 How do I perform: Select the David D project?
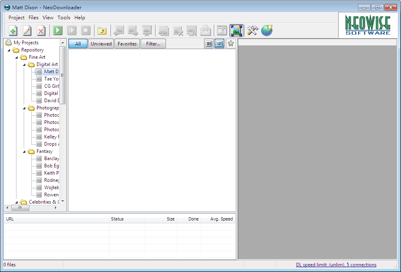click(51, 101)
